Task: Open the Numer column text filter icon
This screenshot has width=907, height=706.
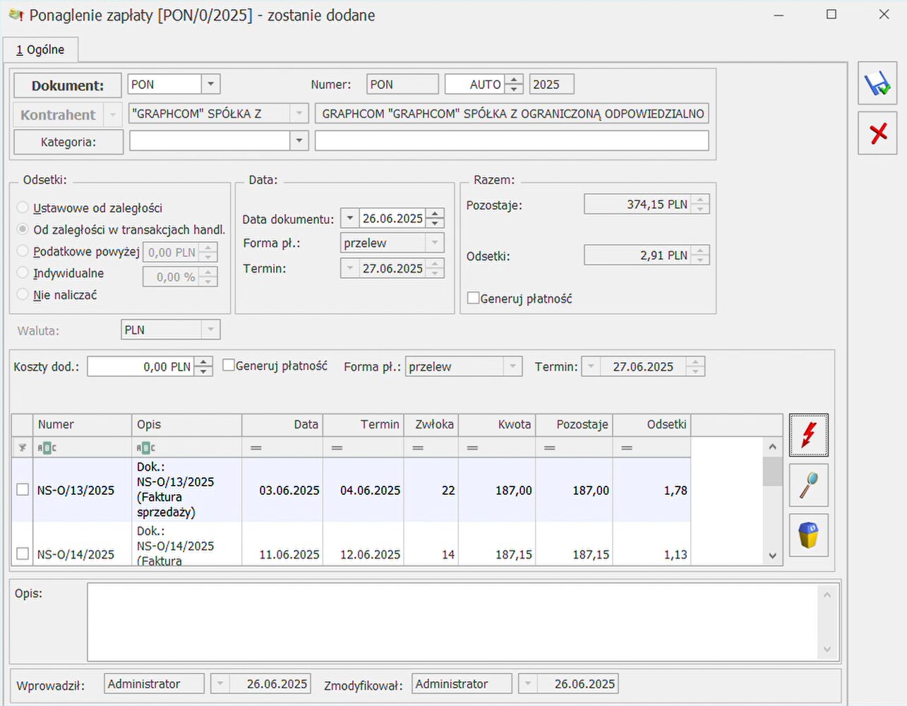Action: click(x=47, y=448)
